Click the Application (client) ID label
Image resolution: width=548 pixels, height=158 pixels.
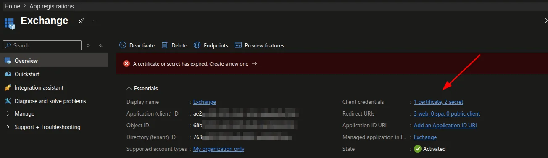[x=153, y=113]
